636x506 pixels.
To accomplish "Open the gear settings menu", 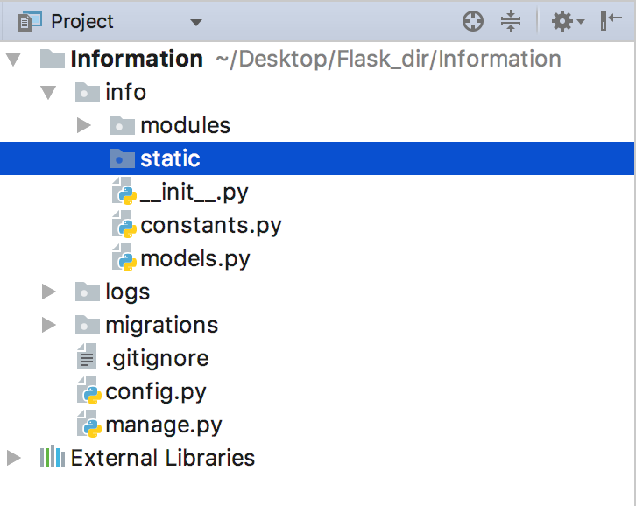I will click(568, 21).
